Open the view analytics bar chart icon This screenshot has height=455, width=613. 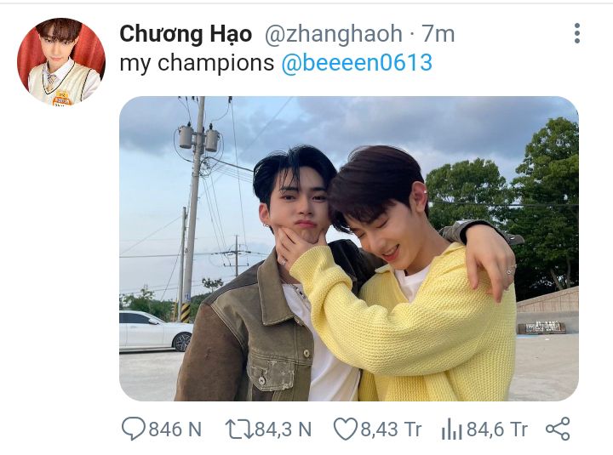(451, 429)
